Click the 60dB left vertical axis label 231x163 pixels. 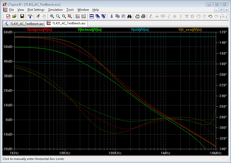8,32
